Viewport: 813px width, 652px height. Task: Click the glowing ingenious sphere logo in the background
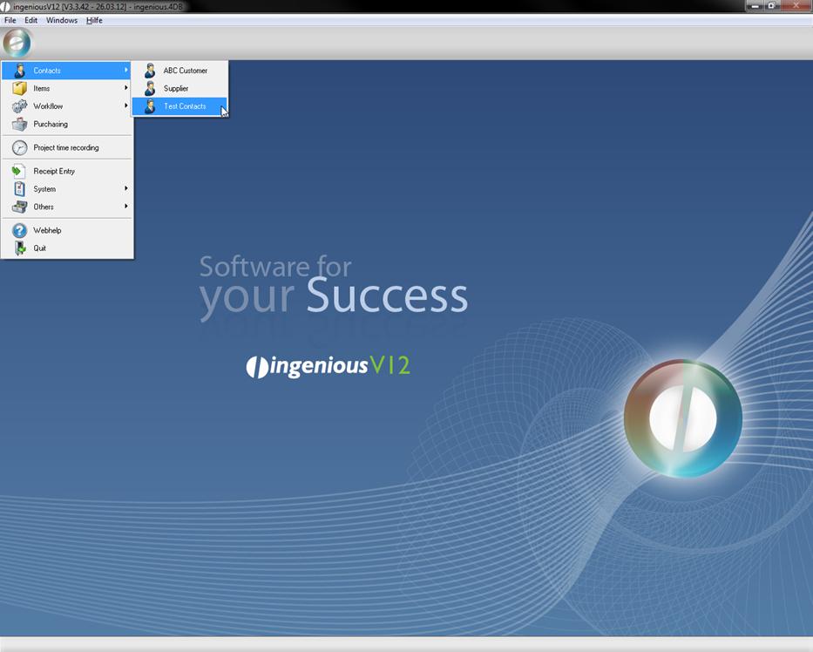point(682,418)
